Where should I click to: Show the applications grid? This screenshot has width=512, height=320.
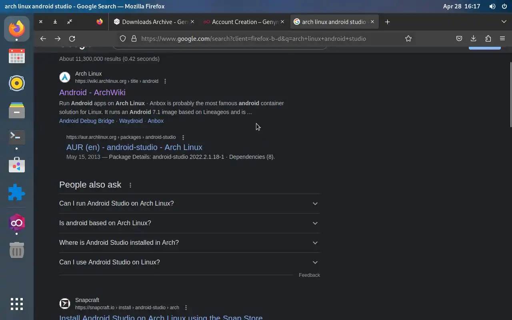[x=17, y=304]
